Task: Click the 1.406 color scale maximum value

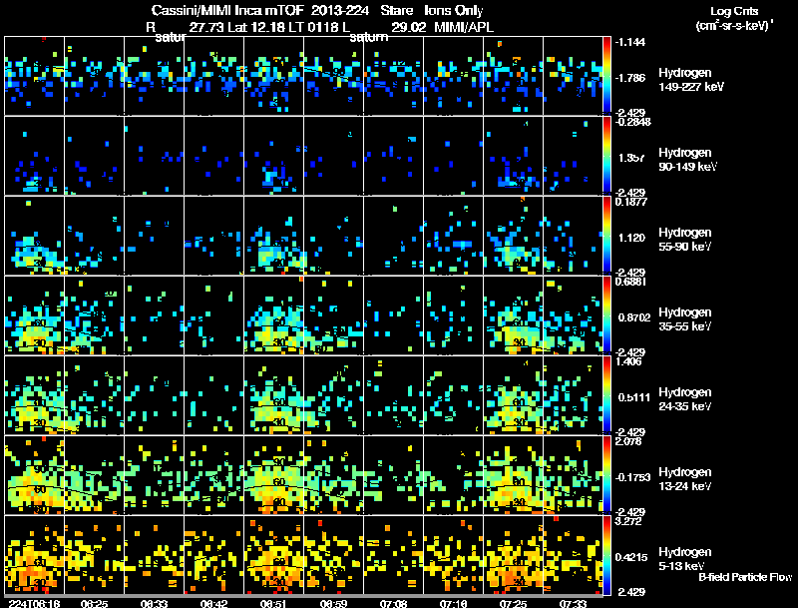Action: point(628,361)
